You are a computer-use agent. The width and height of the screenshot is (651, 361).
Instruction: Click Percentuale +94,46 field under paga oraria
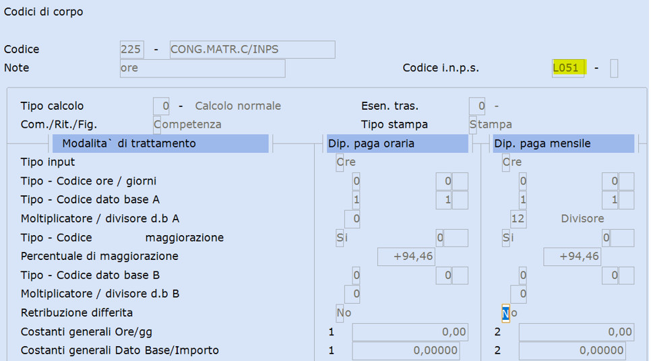[406, 257]
